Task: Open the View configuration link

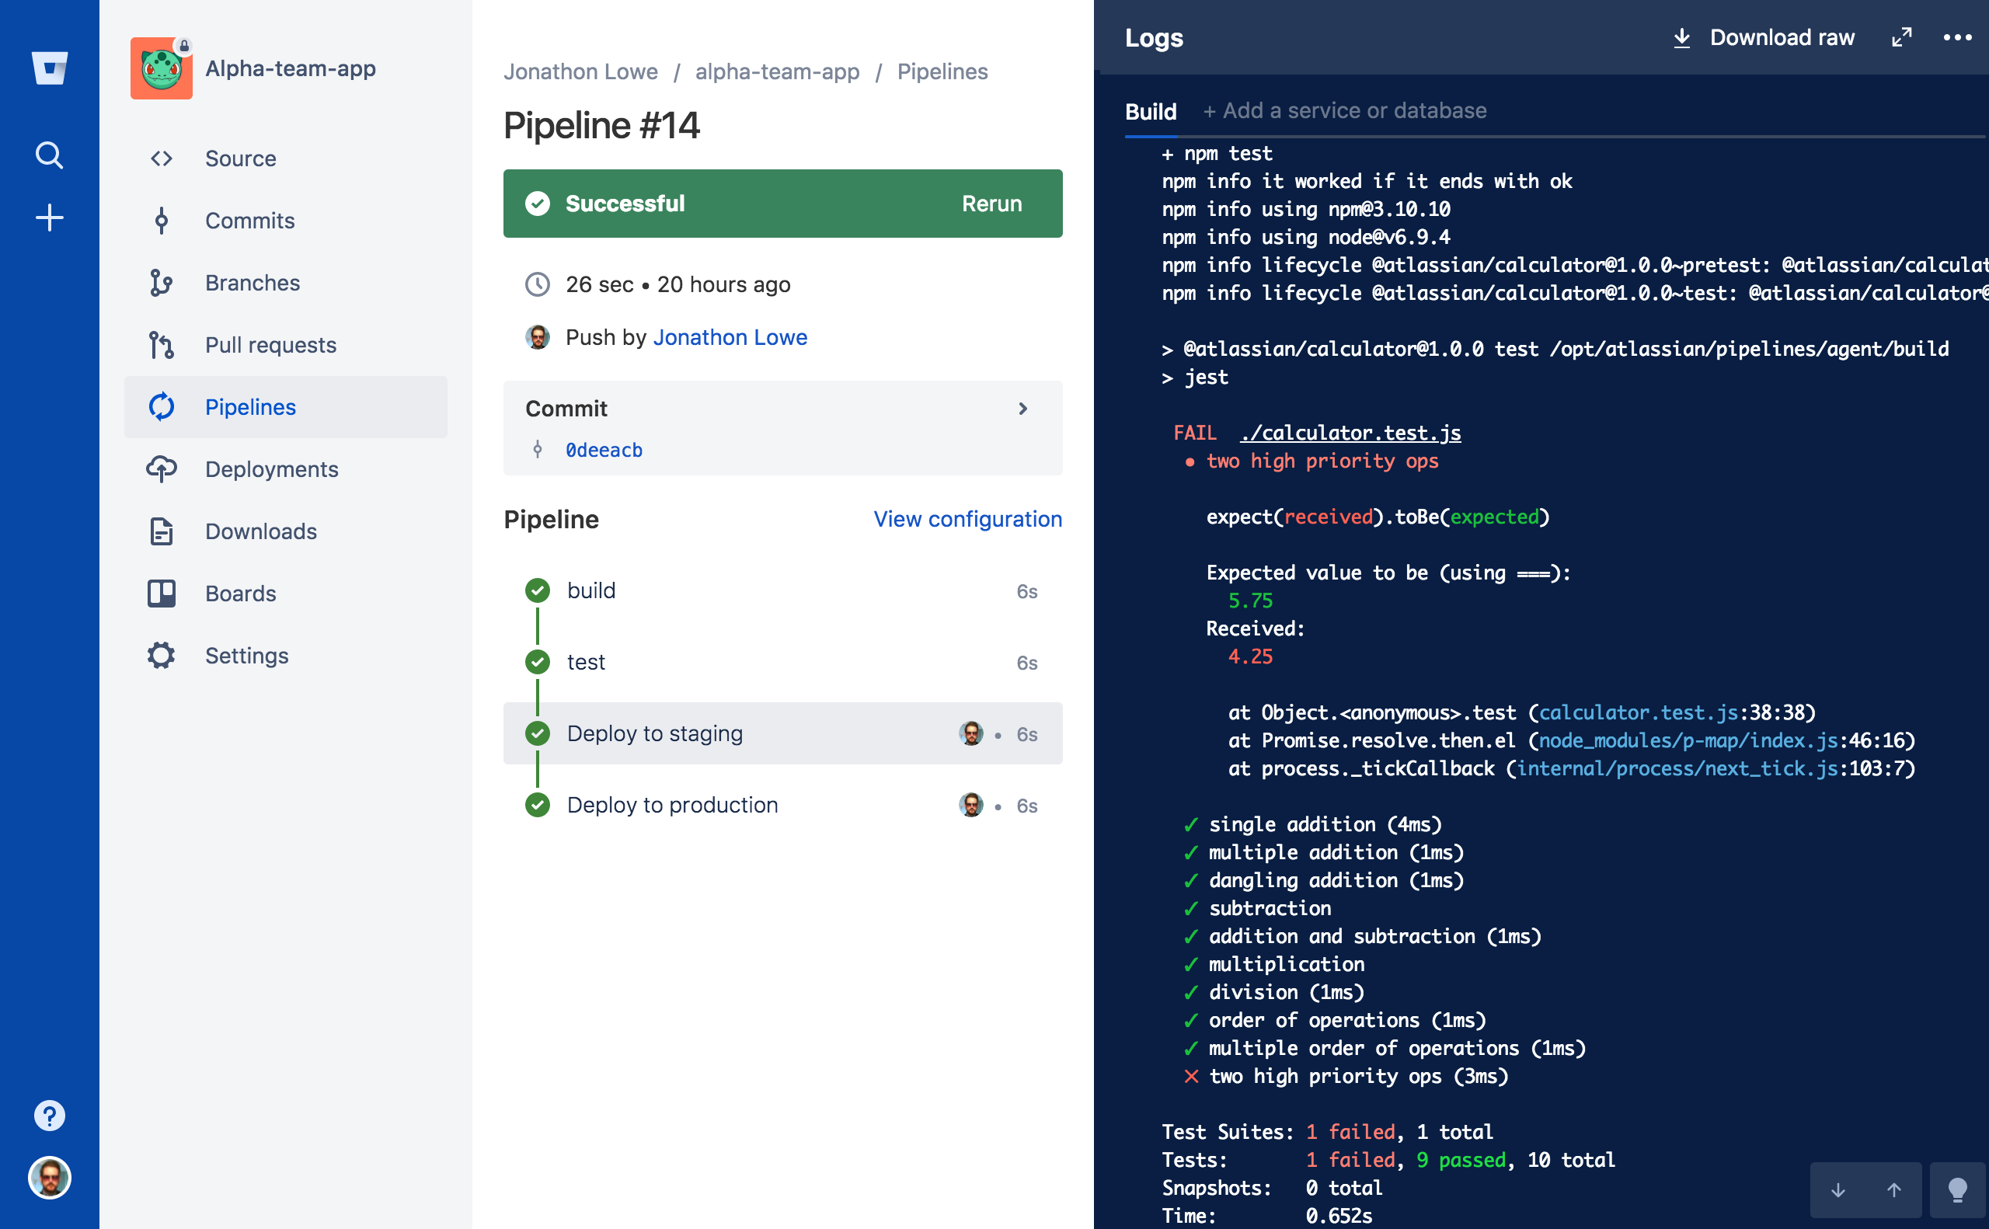Action: (x=967, y=519)
